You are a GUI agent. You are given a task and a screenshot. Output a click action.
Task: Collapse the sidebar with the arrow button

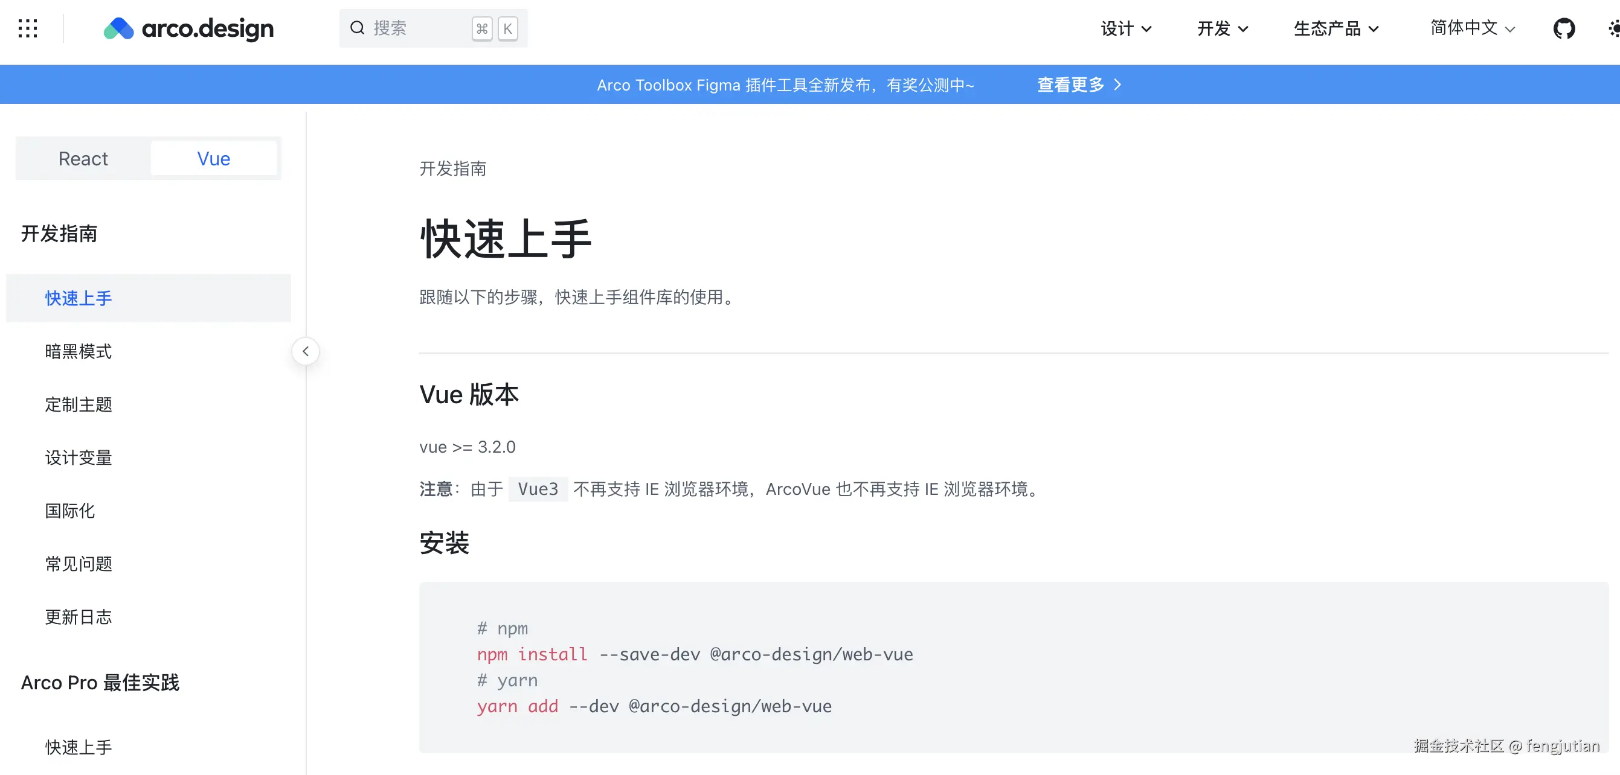click(306, 351)
